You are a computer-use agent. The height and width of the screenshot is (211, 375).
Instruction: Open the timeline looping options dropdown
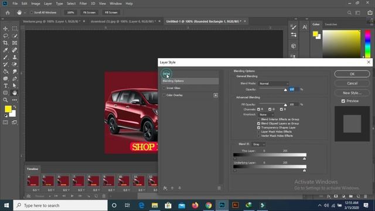[x=43, y=196]
